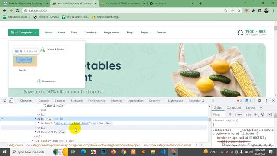The image size is (277, 156).
Task: Open the Network tab
Action: pos(77,101)
